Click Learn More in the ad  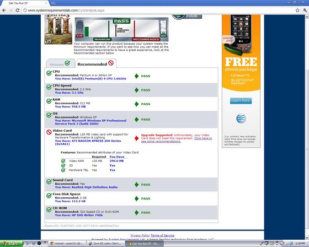point(241,101)
